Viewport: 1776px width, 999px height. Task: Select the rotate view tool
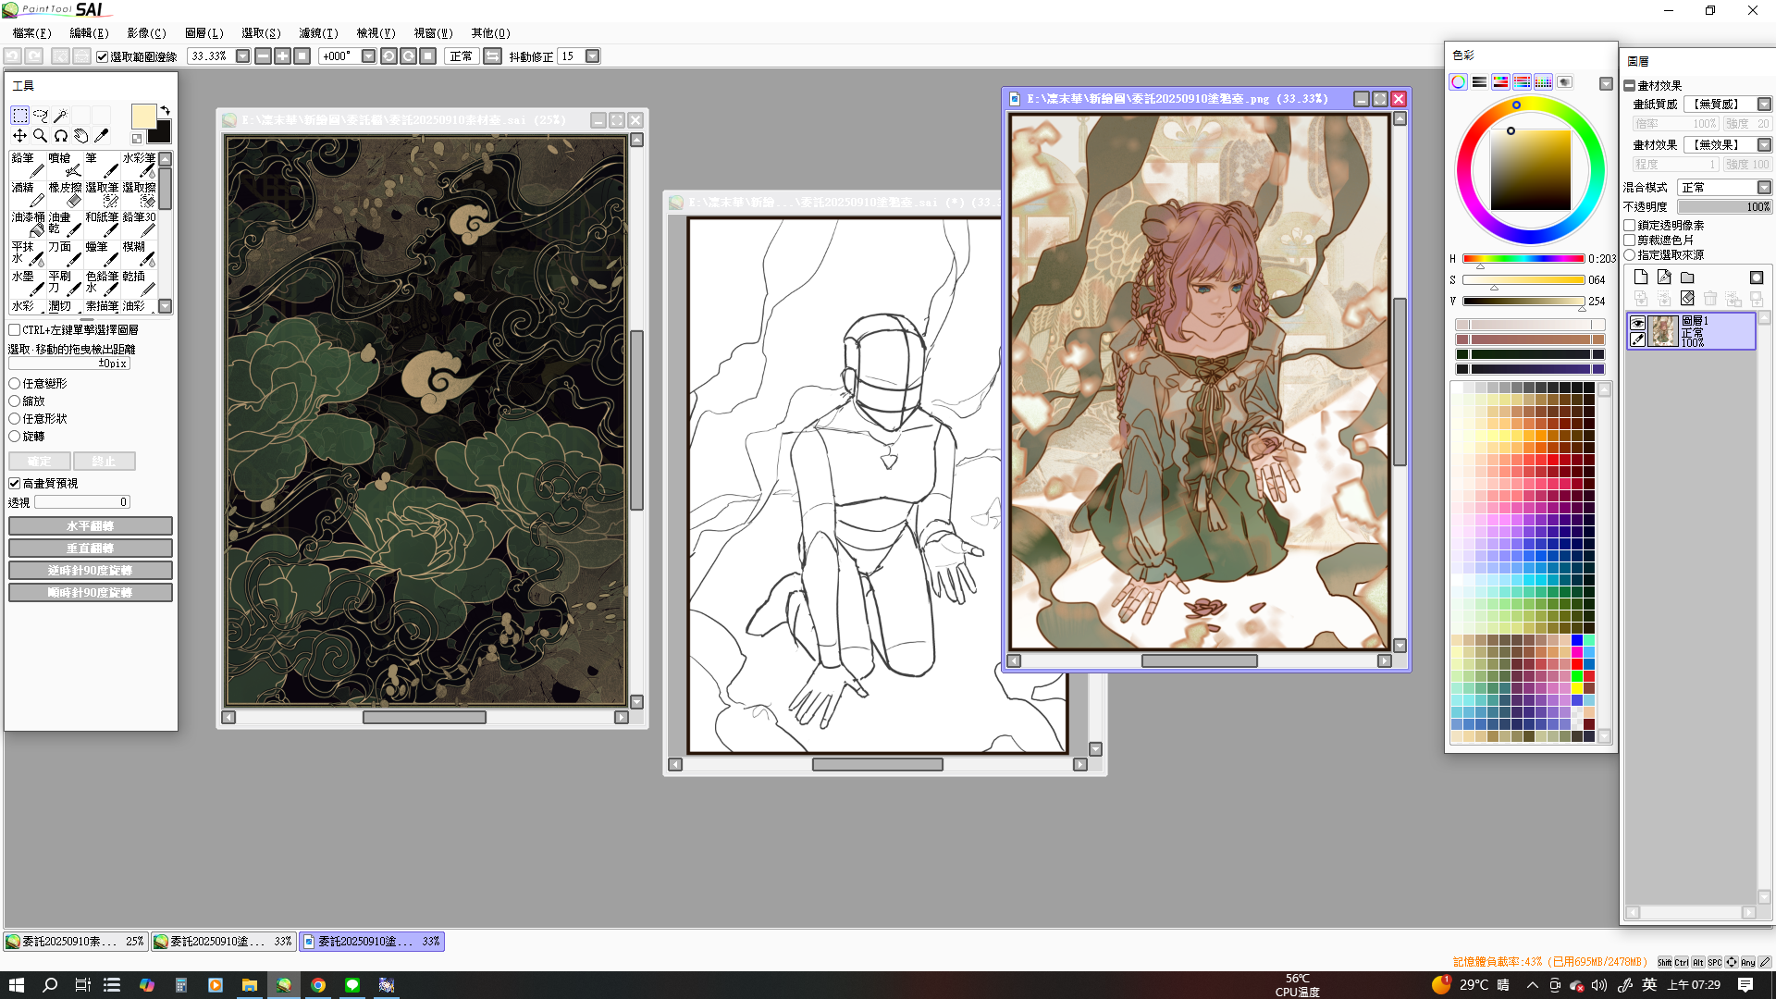pos(60,136)
